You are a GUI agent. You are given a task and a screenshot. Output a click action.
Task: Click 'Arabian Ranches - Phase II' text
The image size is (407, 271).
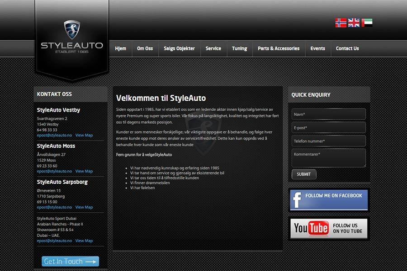point(60,224)
